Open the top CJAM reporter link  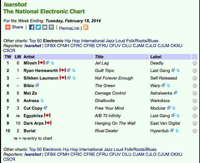click(x=138, y=45)
